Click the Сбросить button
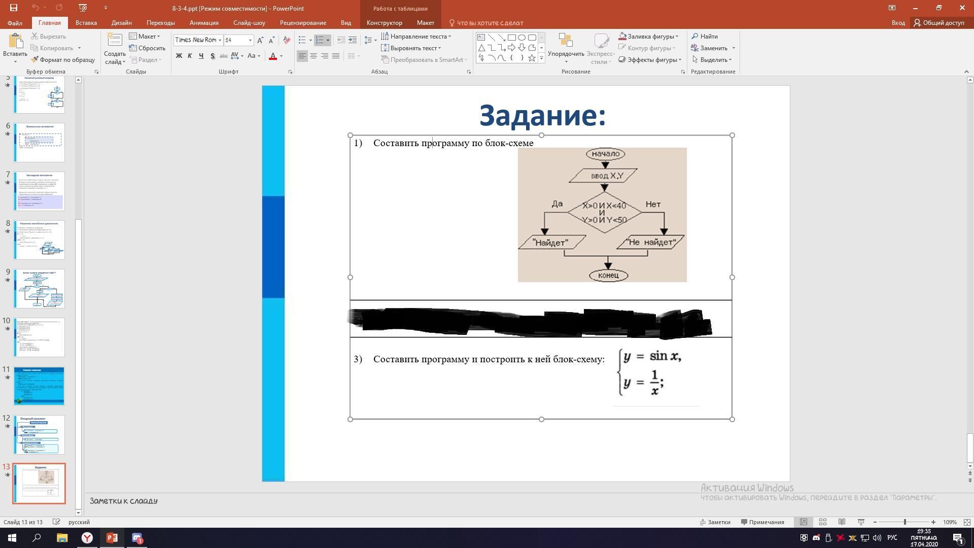974x548 pixels. 148,48
